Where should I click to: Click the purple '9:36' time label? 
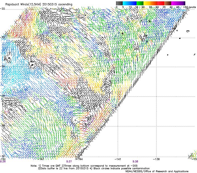click(3, 162)
